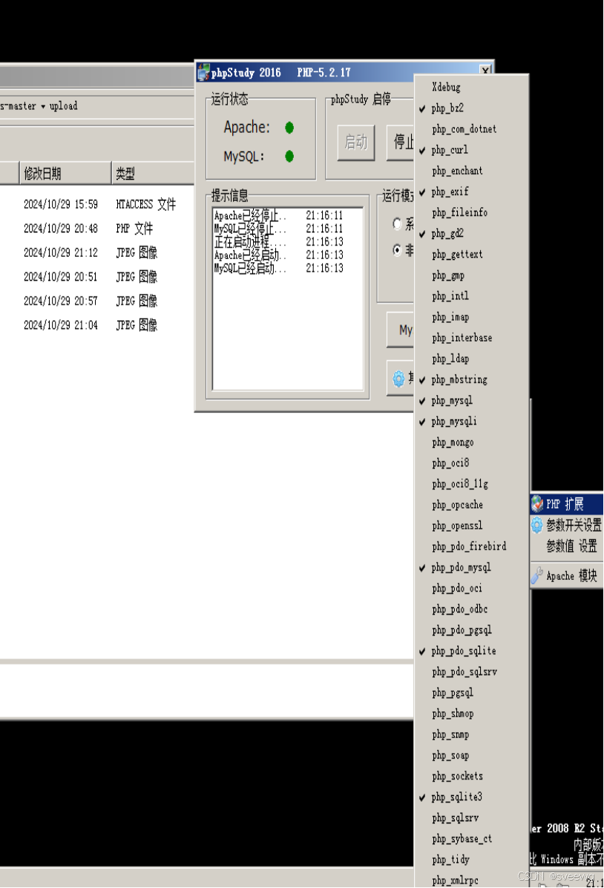Enable the php_fileinfo extension
604x888 pixels.
coord(472,213)
